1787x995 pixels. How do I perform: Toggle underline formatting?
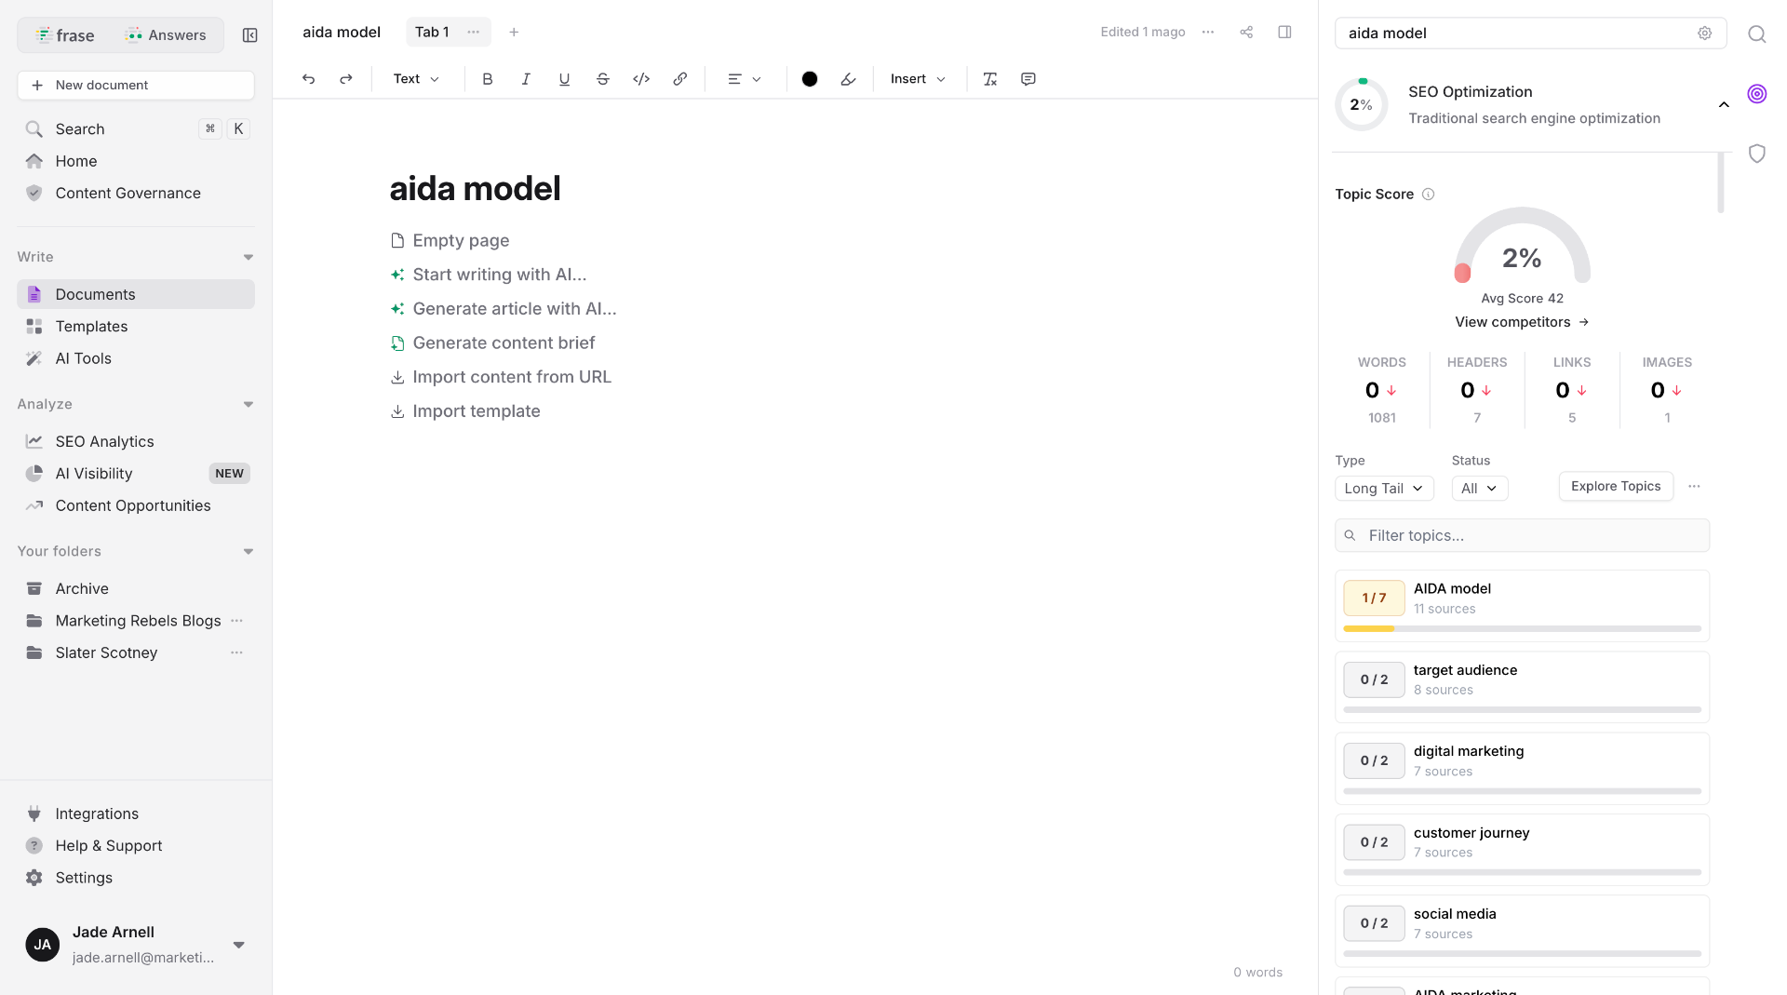564,79
